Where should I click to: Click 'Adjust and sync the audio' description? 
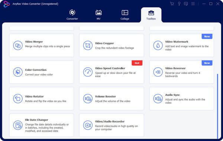(185, 101)
